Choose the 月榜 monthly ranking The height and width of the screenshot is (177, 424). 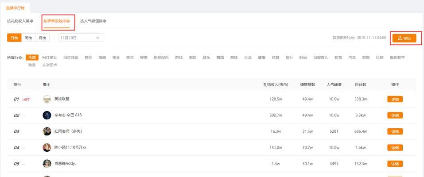(x=43, y=38)
